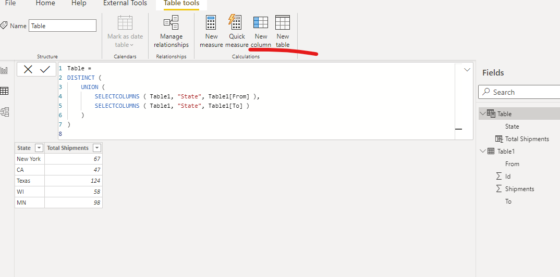Click the WI state cell
The width and height of the screenshot is (560, 277).
pos(30,192)
